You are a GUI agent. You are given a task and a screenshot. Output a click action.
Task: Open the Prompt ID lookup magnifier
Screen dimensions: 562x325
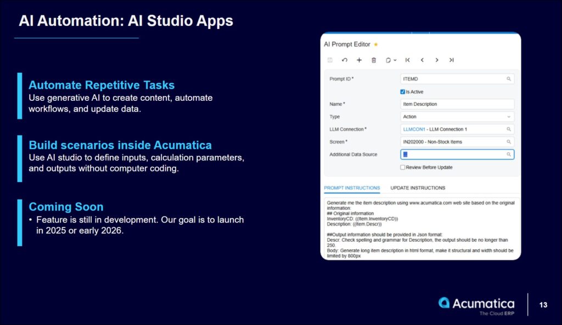(x=509, y=79)
